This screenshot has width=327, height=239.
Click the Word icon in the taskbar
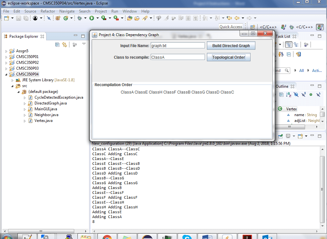coord(207,237)
